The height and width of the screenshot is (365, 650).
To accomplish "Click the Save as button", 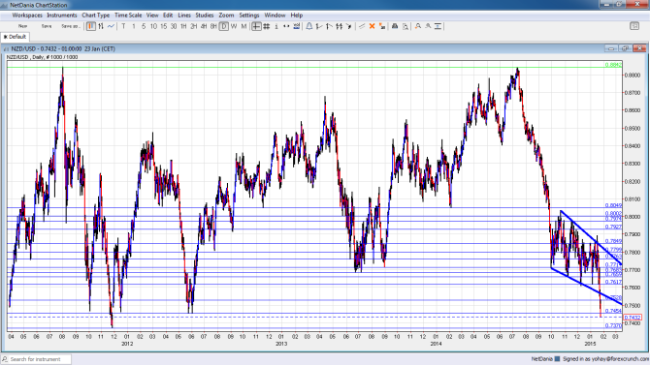I will pos(70,26).
